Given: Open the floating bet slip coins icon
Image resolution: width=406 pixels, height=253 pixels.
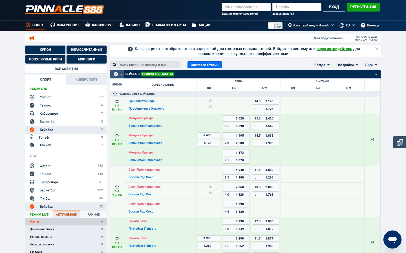Looking at the screenshot, I should (400, 142).
